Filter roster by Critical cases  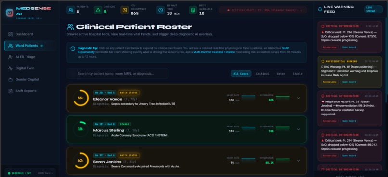pos(262,74)
